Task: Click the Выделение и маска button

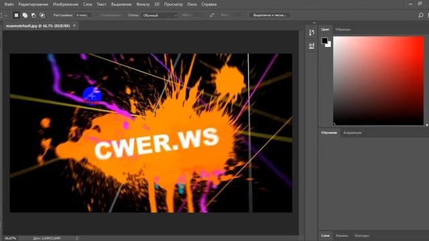Action: 269,15
